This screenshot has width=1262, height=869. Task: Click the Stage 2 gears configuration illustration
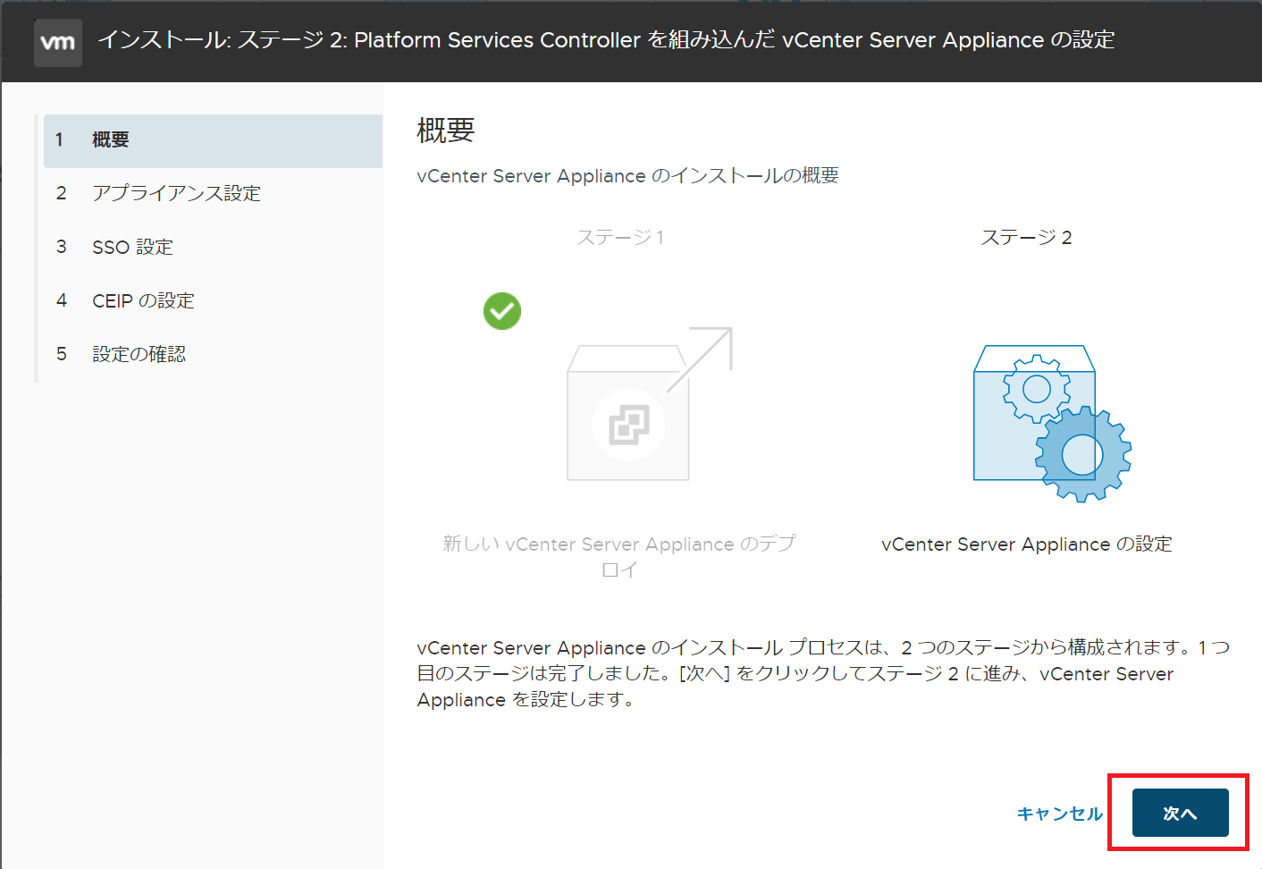(x=1052, y=423)
